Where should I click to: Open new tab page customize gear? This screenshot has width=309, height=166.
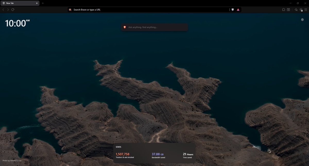[x=302, y=20]
